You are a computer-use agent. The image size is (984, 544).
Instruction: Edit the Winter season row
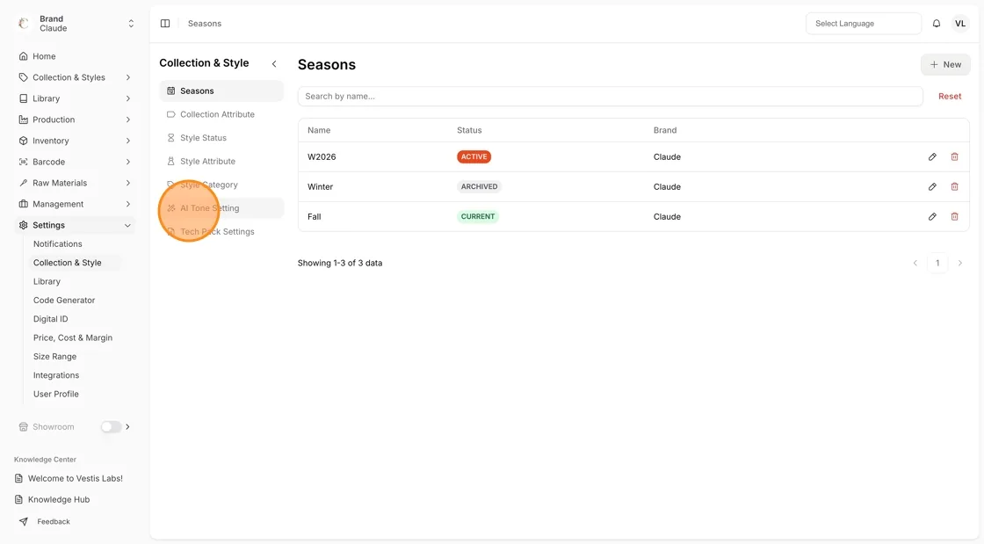[932, 186]
